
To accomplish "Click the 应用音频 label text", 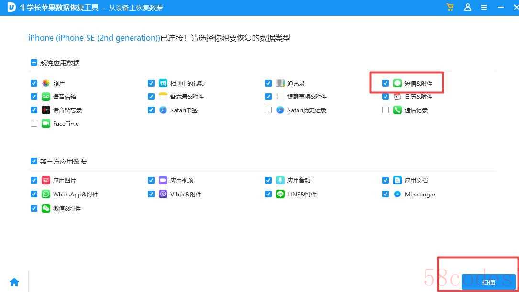I will pos(299,180).
